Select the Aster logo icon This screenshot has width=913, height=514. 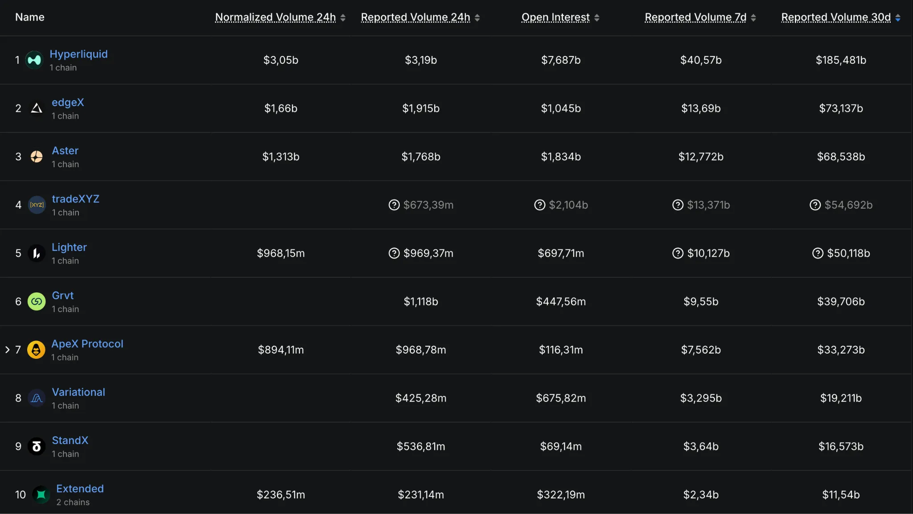[36, 156]
